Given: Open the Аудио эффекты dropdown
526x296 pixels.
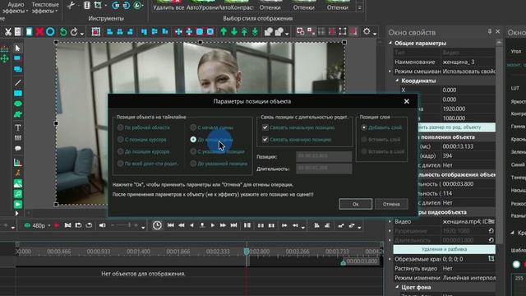Looking at the screenshot, I should tap(16, 7).
